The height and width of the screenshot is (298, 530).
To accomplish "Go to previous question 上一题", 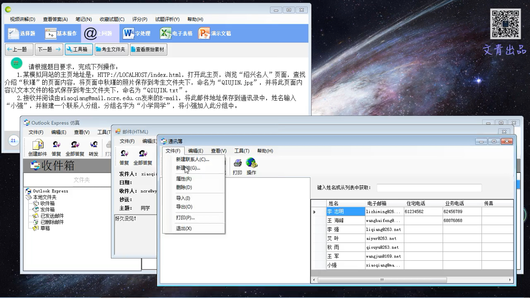I will coord(19,49).
